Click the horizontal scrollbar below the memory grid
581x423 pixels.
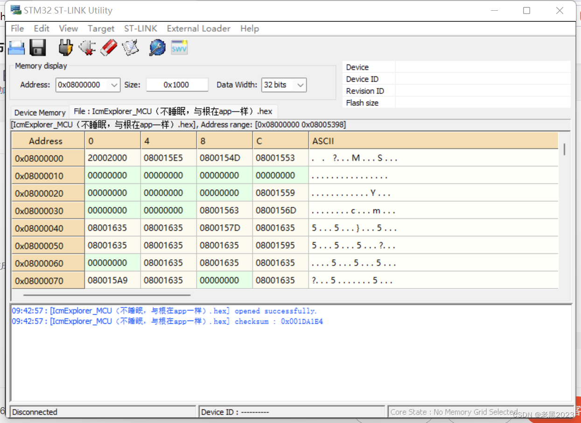pyautogui.click(x=107, y=295)
